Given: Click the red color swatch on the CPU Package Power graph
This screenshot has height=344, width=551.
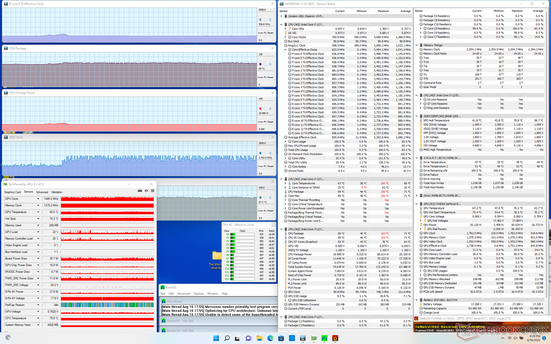Looking at the screenshot, I should pyautogui.click(x=260, y=109).
